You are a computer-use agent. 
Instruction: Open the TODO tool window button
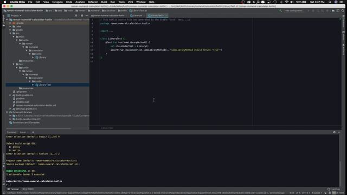[x=28, y=189]
